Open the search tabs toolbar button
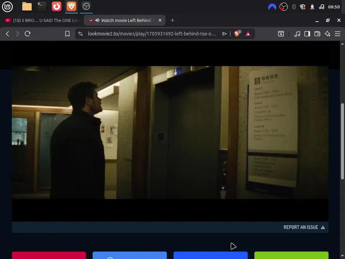345x259 pixels. click(x=281, y=34)
